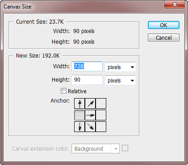188x165 pixels.
Task: Click the new Width field showing 728
Action: click(87, 66)
